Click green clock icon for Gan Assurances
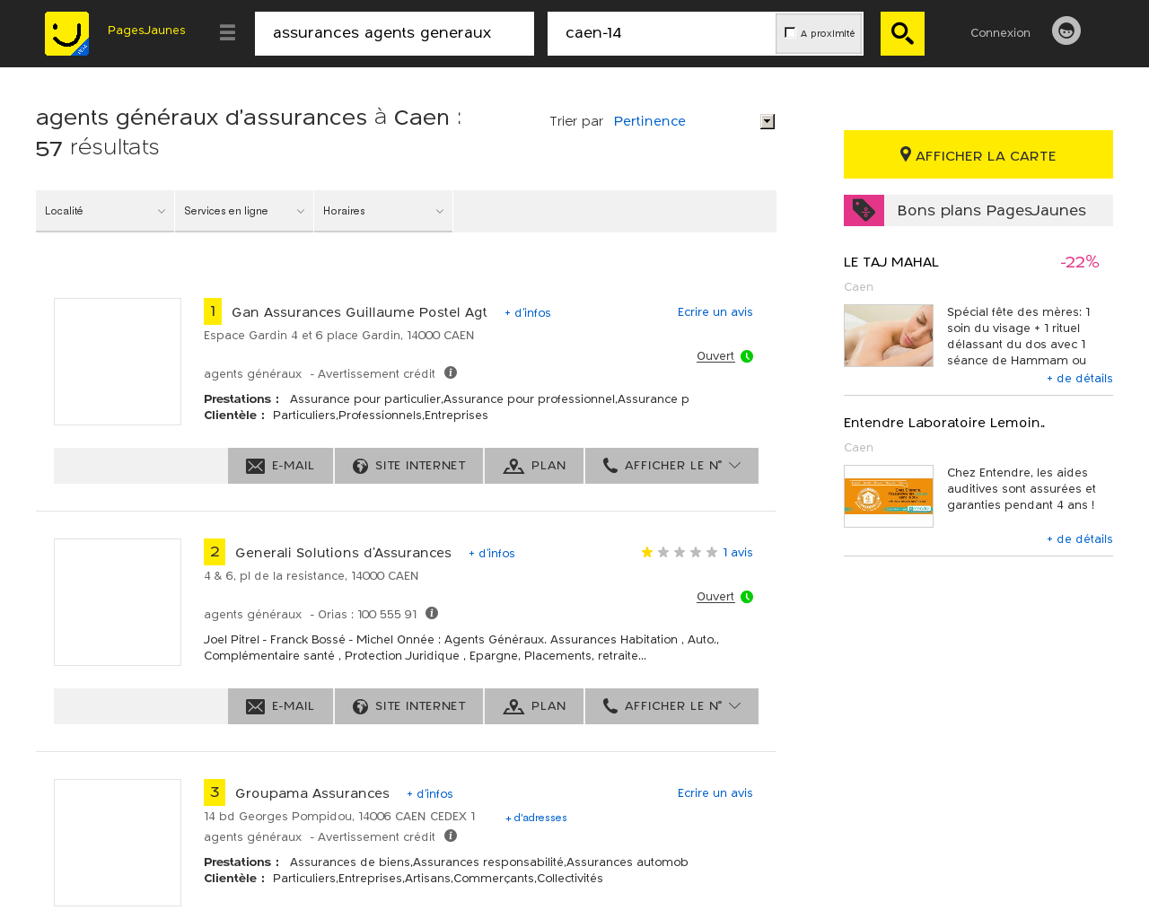 [x=747, y=356]
